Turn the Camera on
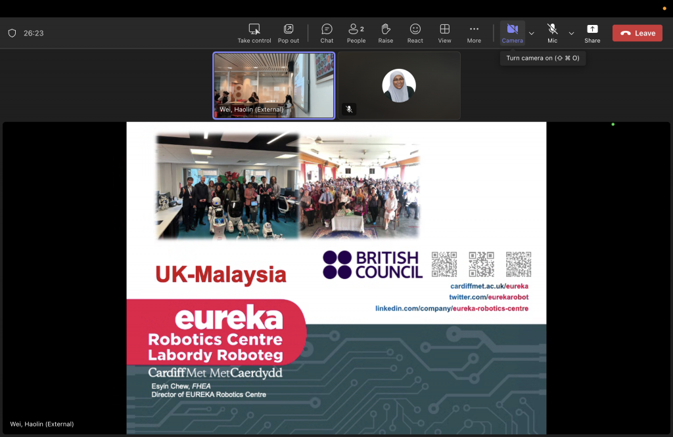The height and width of the screenshot is (437, 673). tap(513, 33)
